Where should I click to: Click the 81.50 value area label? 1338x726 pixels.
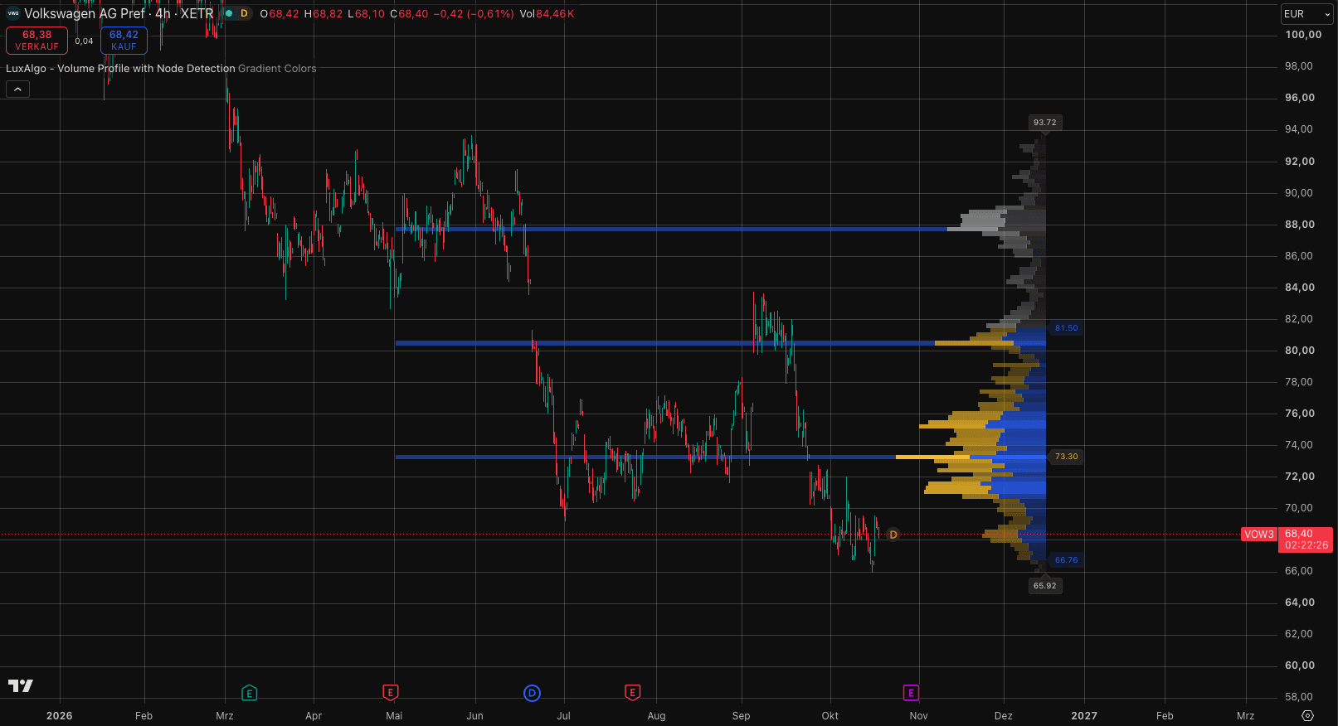pyautogui.click(x=1066, y=328)
